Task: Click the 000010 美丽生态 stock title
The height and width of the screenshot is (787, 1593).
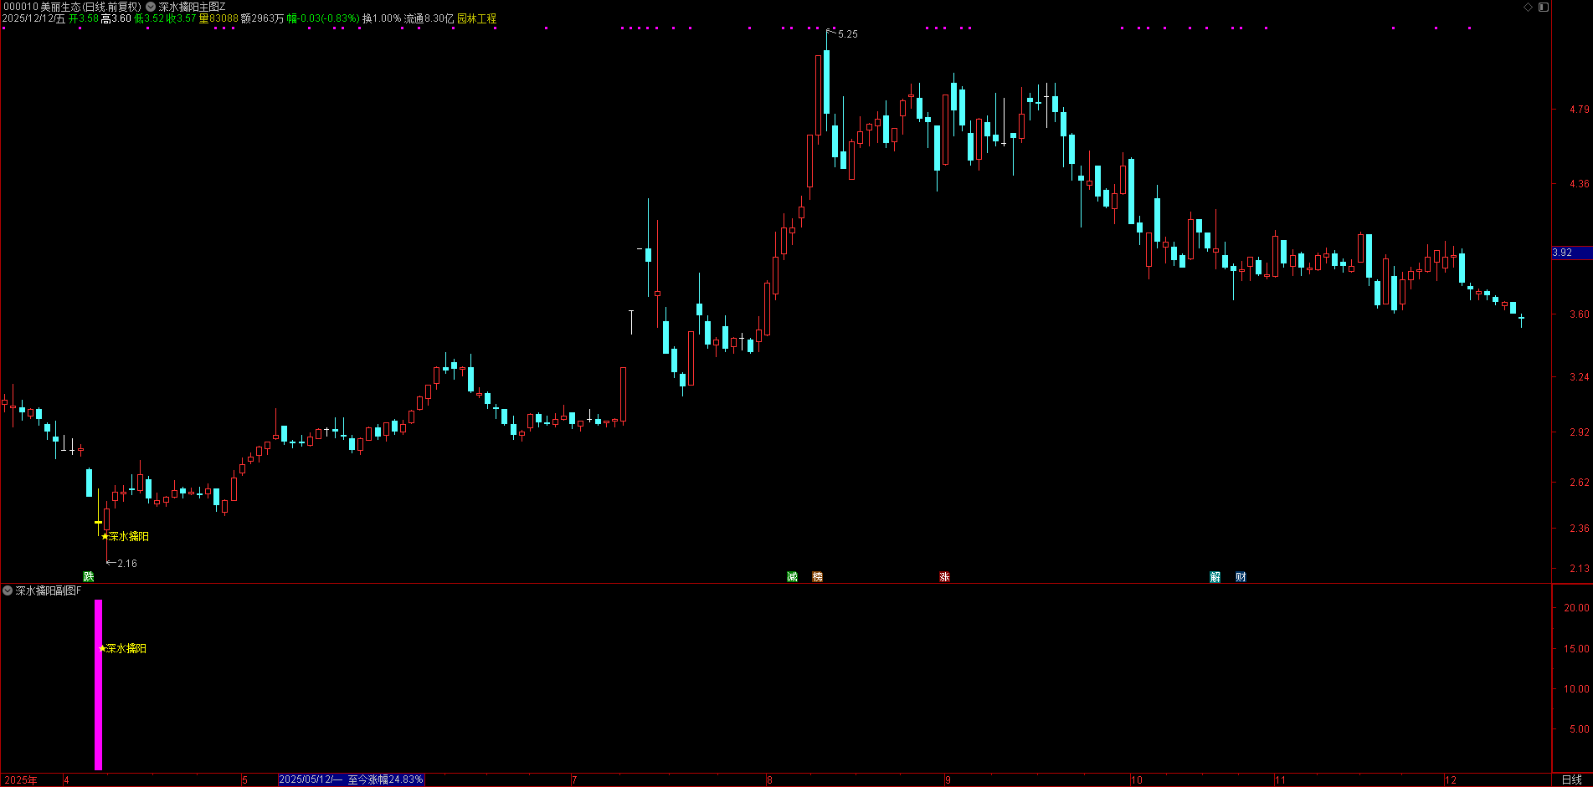Action: click(x=71, y=7)
